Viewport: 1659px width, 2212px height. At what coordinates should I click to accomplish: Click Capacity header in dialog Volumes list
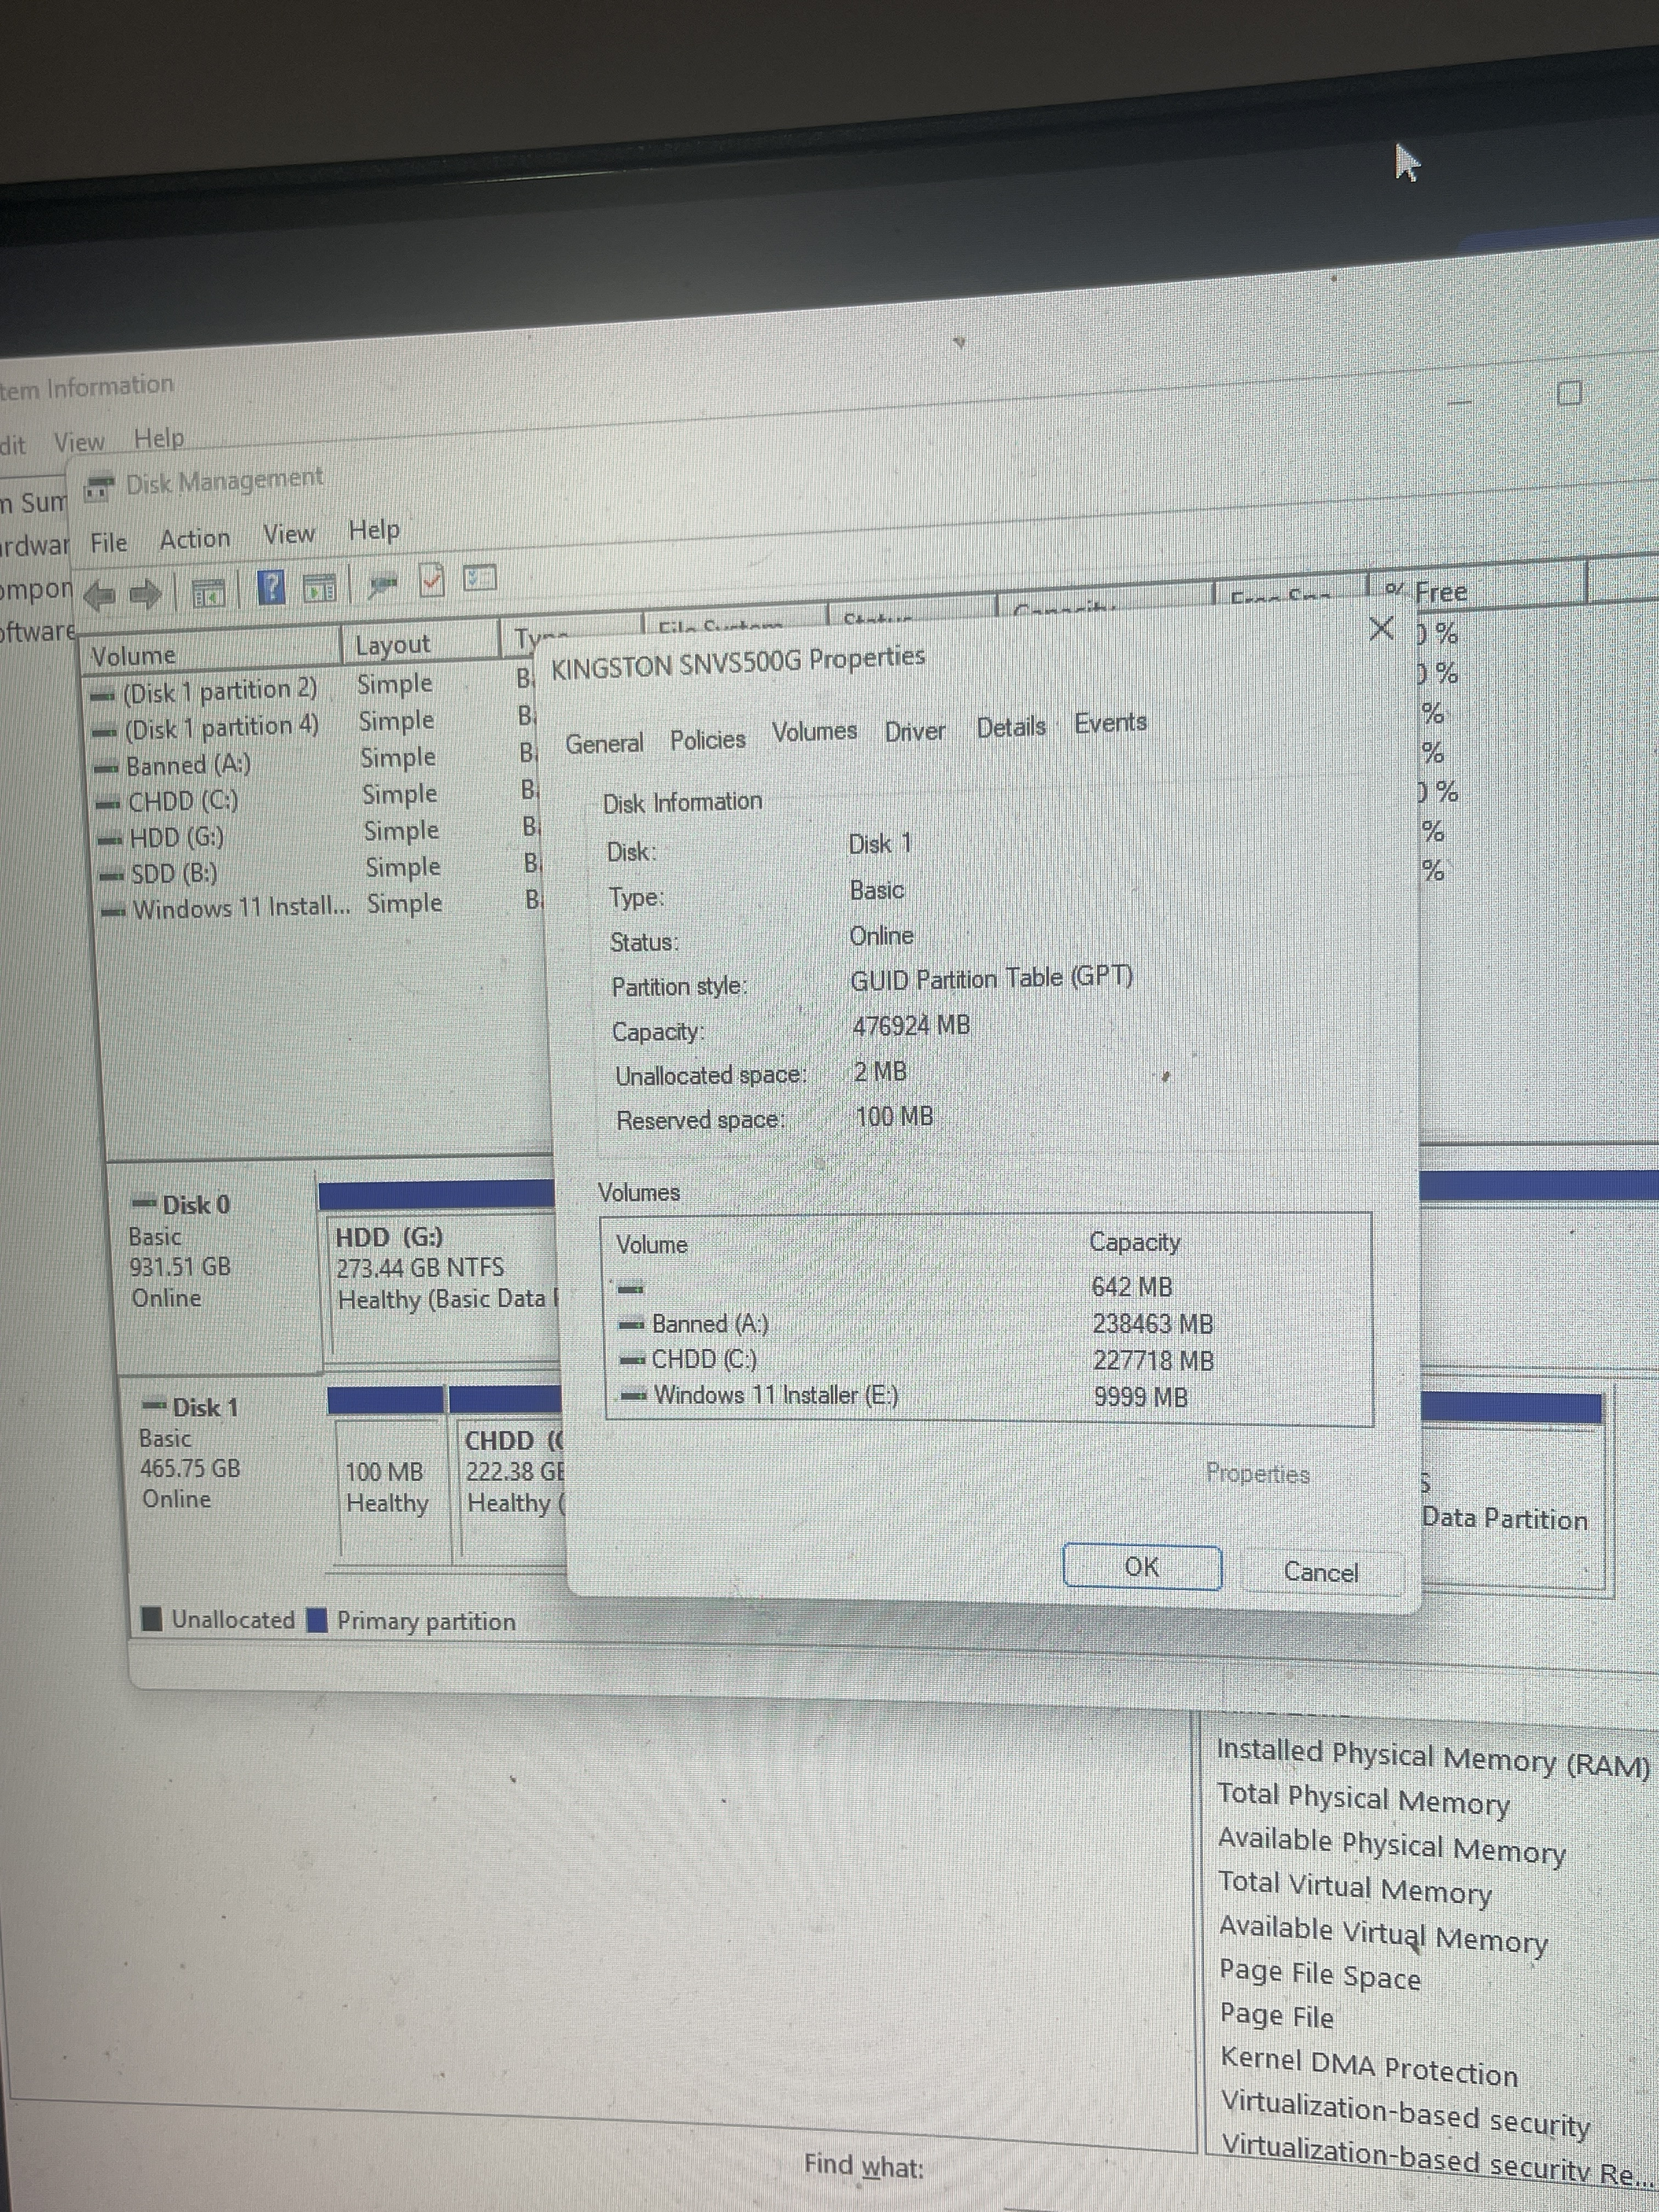(1135, 1242)
